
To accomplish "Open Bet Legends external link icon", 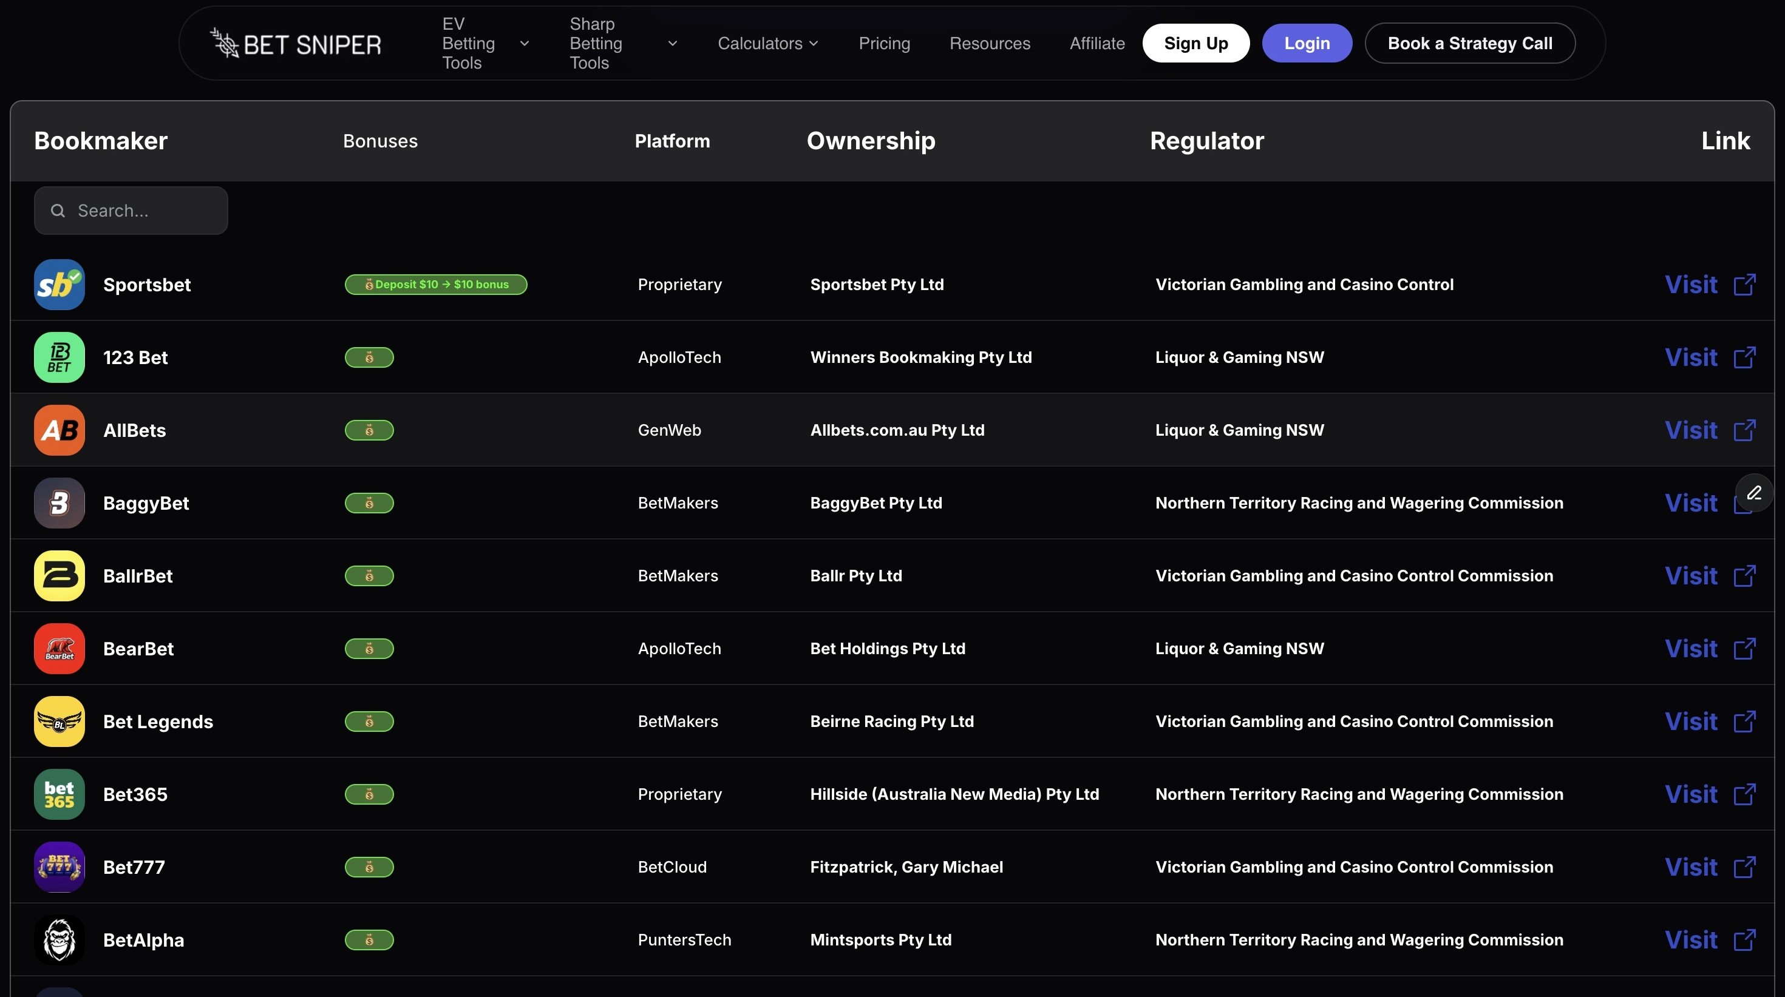I will click(x=1745, y=722).
